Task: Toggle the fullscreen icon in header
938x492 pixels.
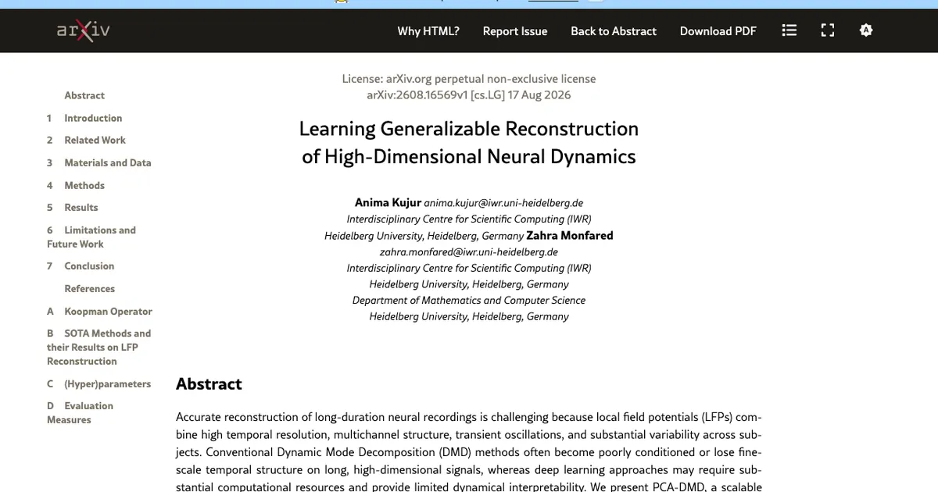Action: tap(828, 30)
